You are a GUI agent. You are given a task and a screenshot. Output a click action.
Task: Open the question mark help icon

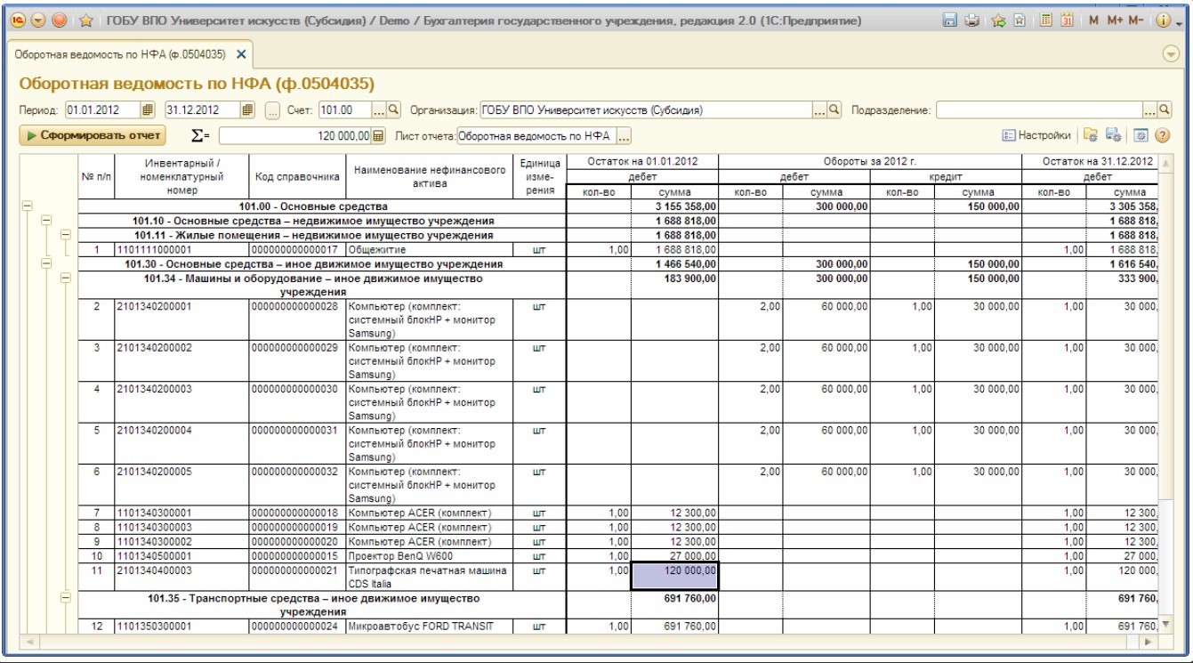pos(1162,136)
